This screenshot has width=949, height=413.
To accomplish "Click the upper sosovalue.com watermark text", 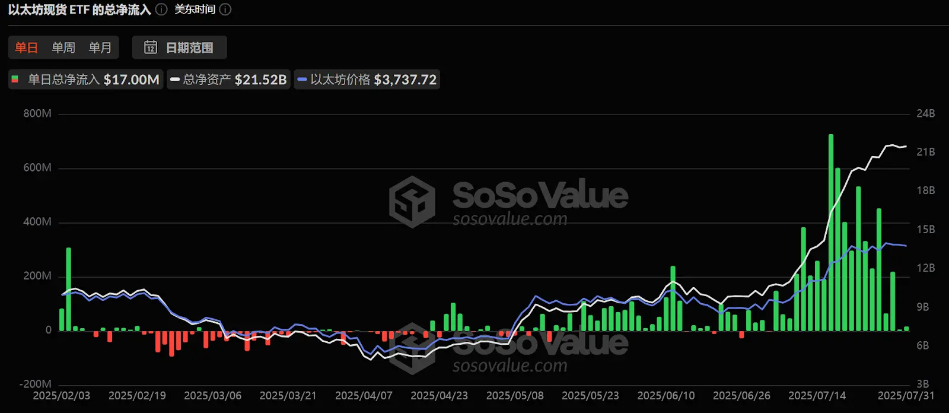I will point(510,220).
